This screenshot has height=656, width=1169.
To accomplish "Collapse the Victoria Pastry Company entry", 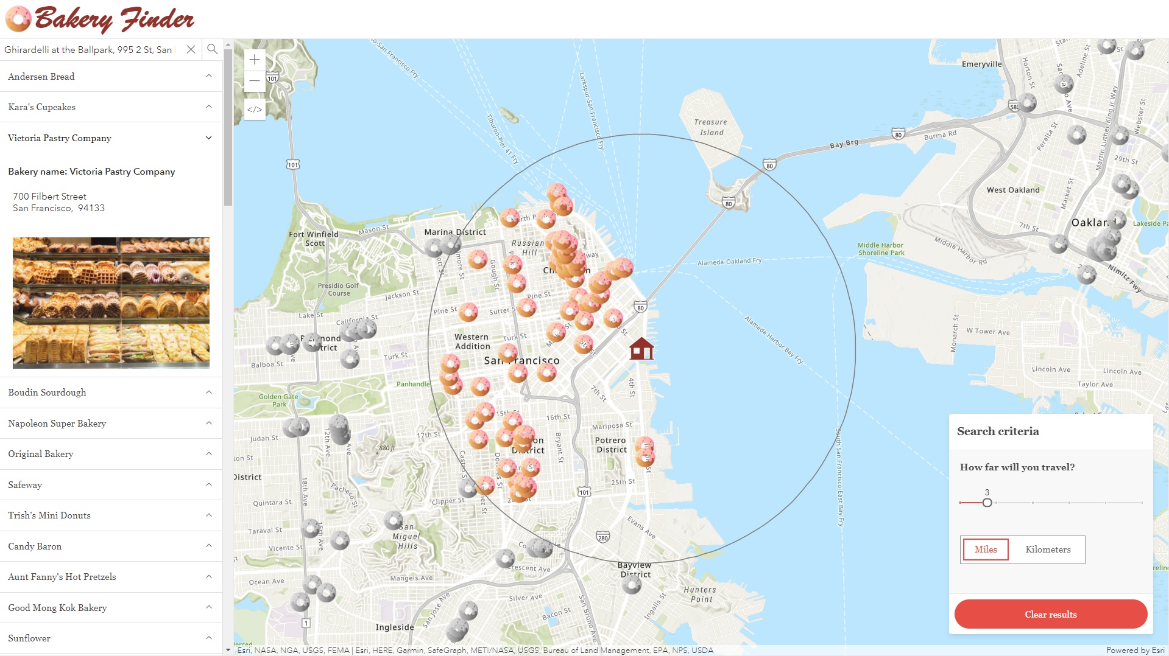I will [111, 138].
